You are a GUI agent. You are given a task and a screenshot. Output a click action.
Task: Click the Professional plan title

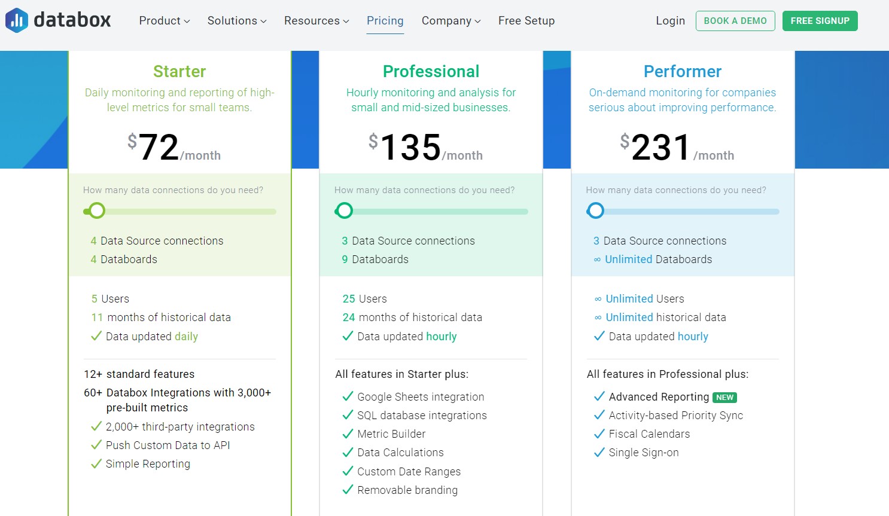coord(431,72)
